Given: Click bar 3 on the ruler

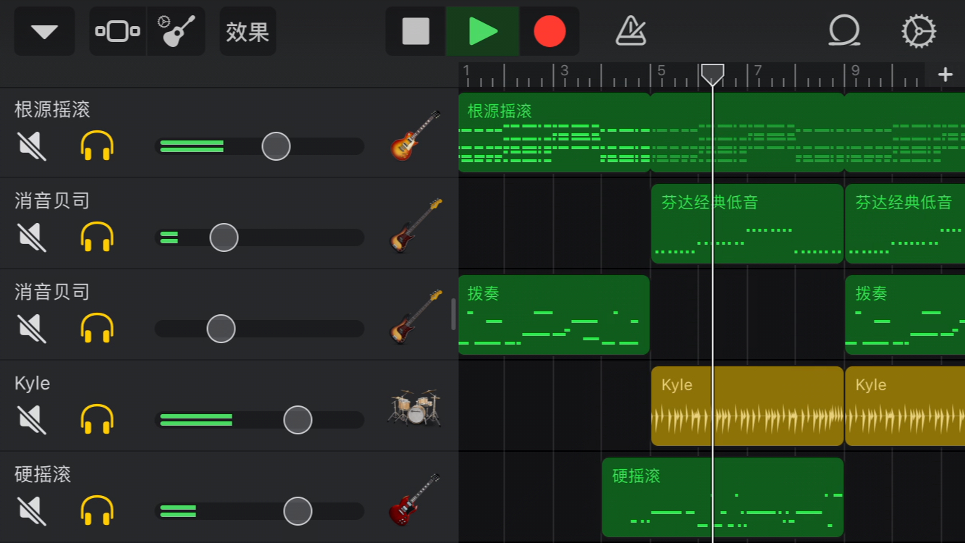Looking at the screenshot, I should tap(565, 72).
